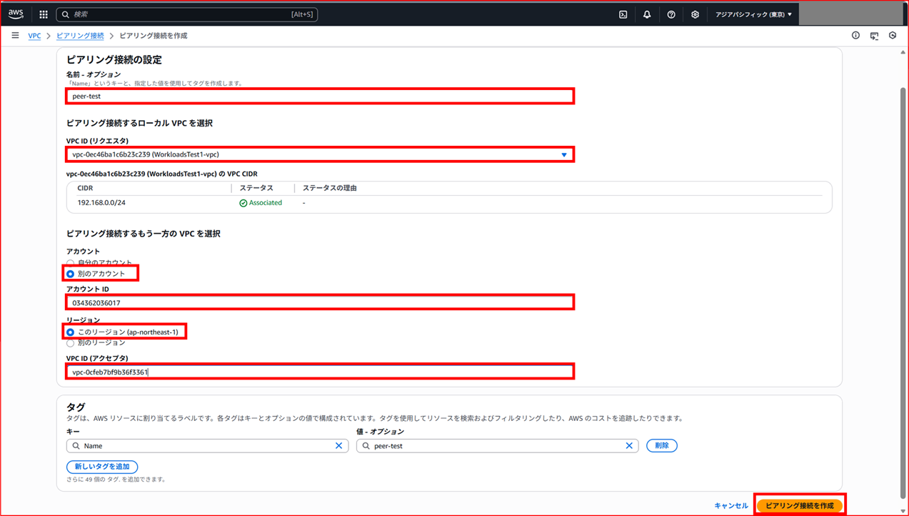The image size is (909, 516).
Task: Open console settings with the gear icon
Action: (694, 14)
